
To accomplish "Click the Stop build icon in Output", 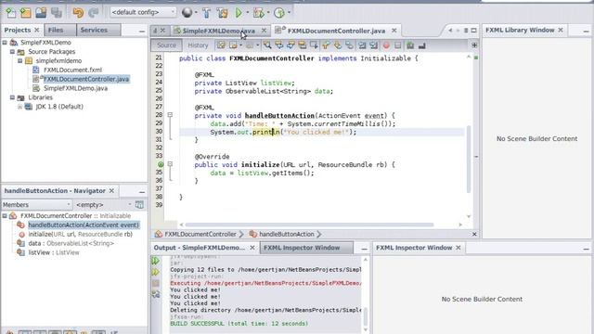I will coord(155,283).
